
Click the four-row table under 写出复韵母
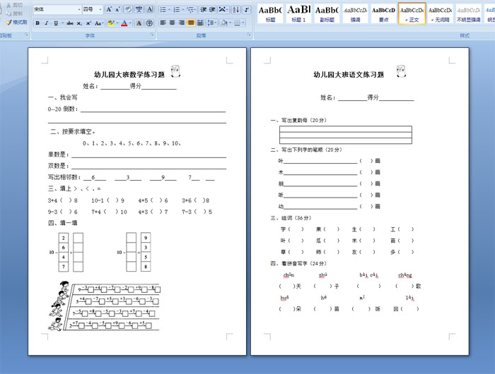pos(346,135)
